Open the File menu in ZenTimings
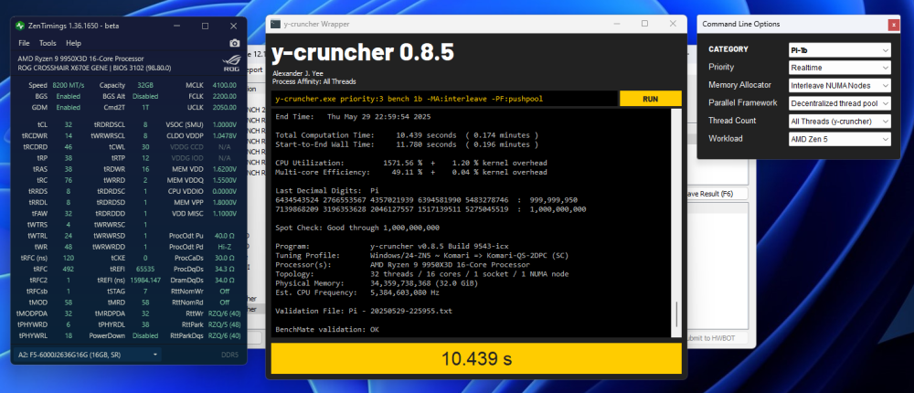914x393 pixels. (24, 43)
